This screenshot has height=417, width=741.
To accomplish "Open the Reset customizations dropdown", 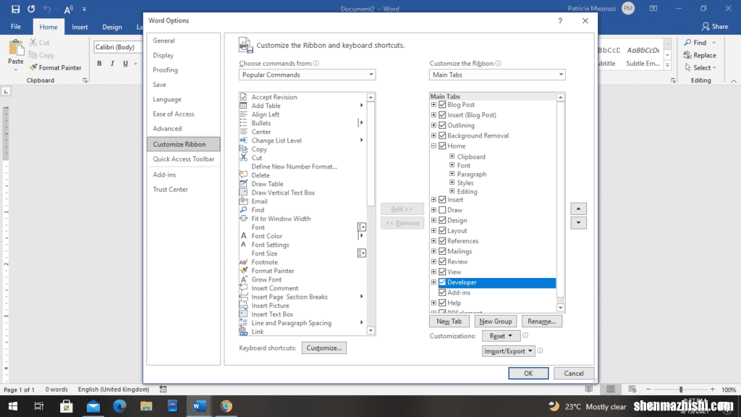I will tap(501, 336).
